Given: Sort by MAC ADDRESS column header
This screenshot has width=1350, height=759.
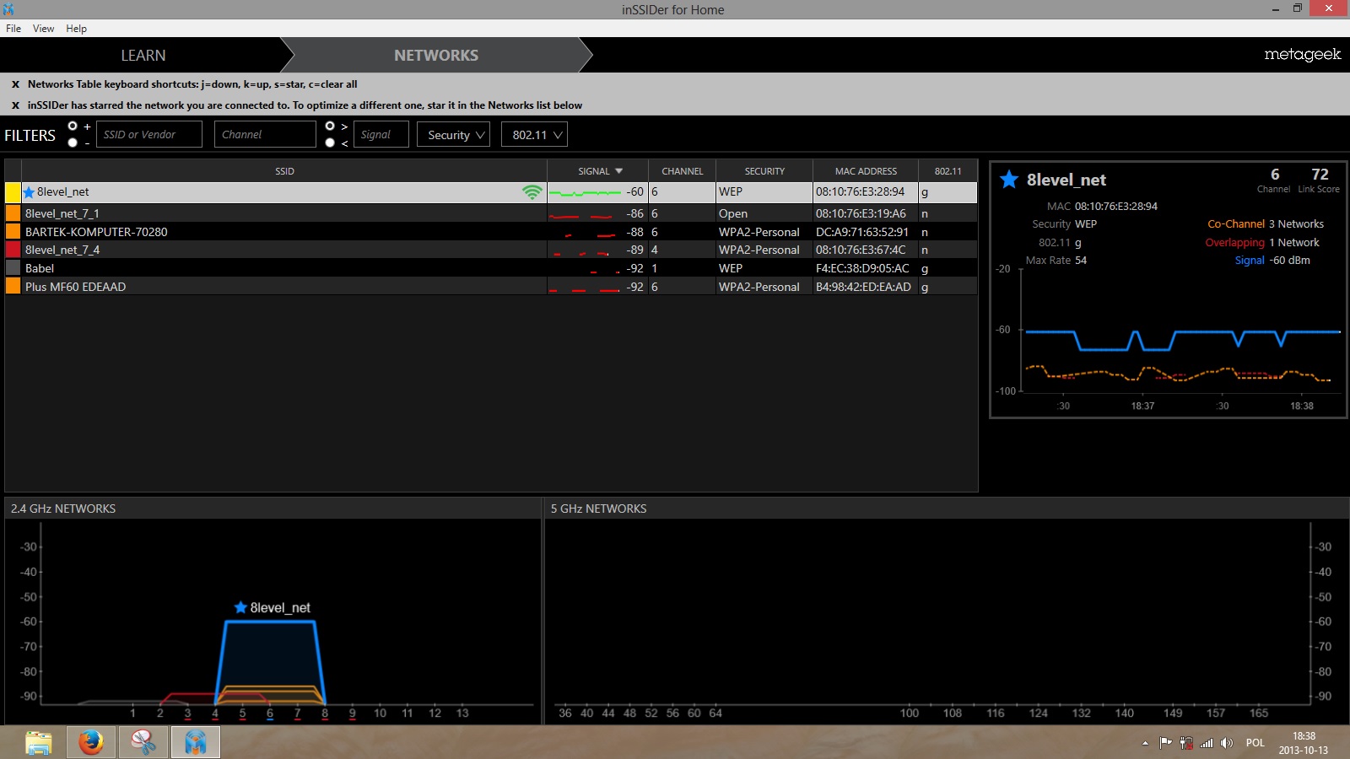Looking at the screenshot, I should click(866, 171).
